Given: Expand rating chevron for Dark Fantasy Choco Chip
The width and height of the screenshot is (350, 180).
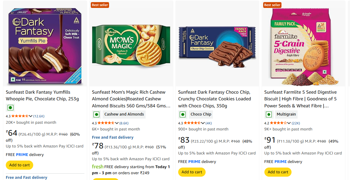Looking at the screenshot, I should (203, 123).
